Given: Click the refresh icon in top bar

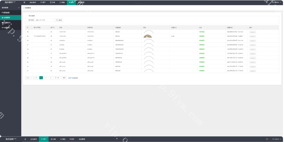Looking at the screenshot, I should [267, 2].
